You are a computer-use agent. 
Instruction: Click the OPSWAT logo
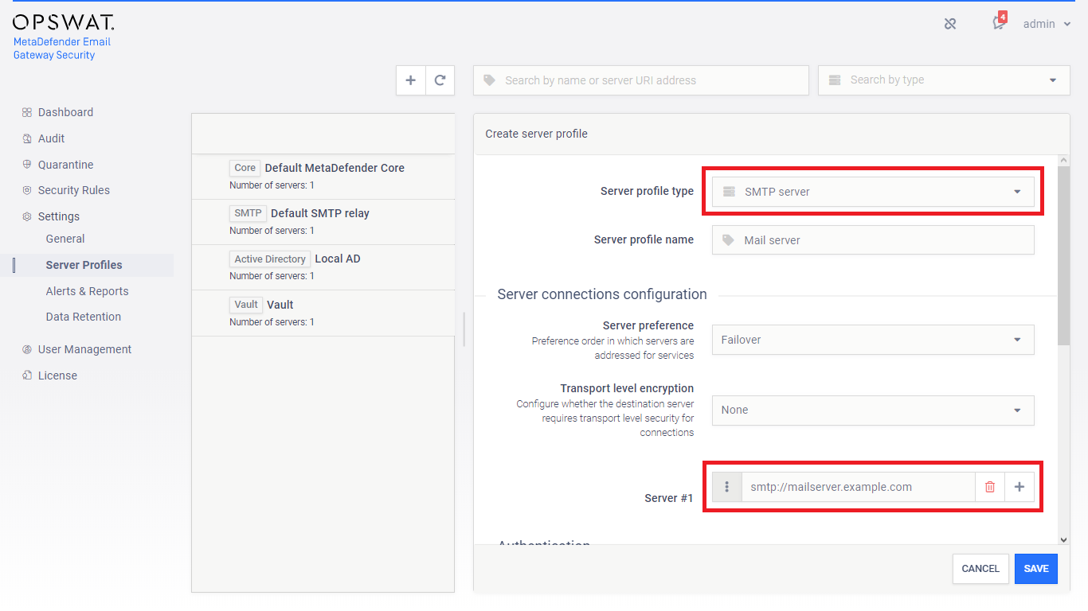[x=64, y=22]
